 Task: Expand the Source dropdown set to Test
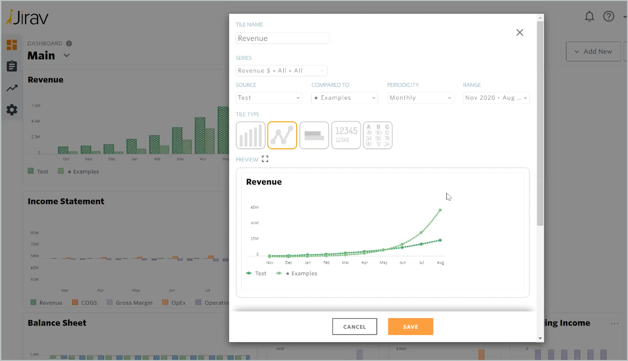click(269, 98)
